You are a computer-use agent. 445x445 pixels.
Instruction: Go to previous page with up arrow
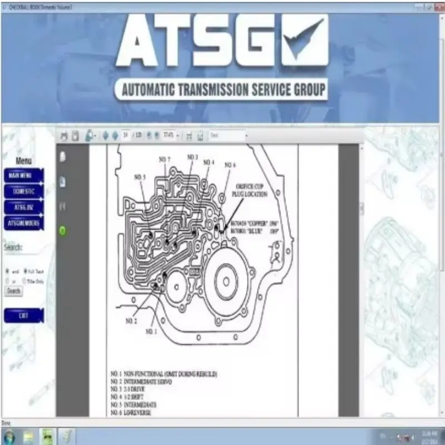106,136
